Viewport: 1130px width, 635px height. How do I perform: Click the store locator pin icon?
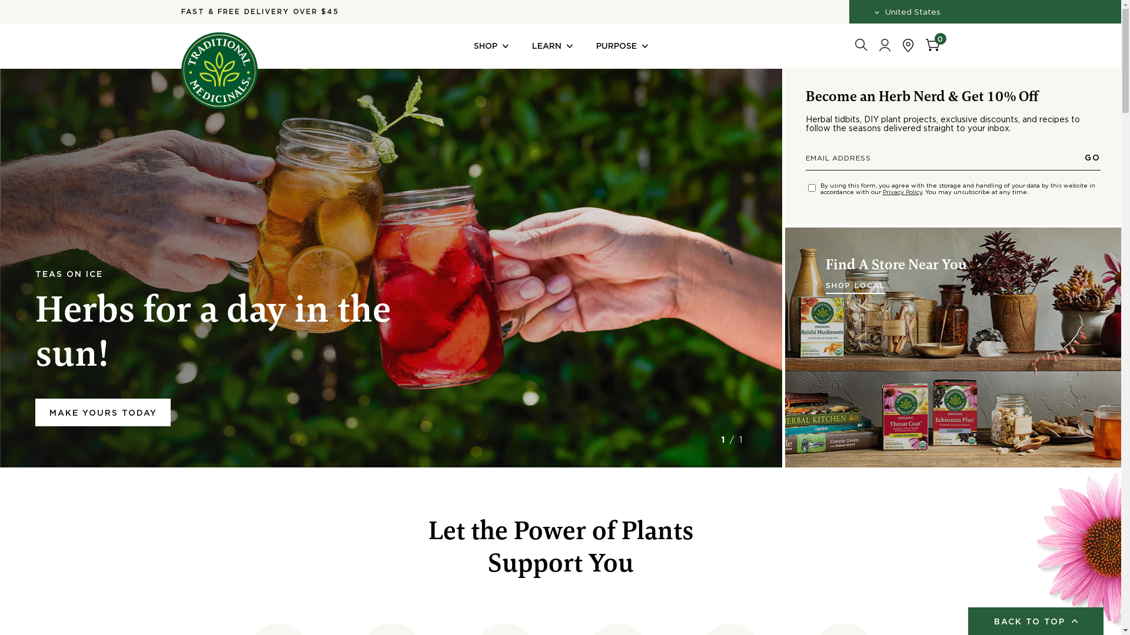(x=908, y=45)
